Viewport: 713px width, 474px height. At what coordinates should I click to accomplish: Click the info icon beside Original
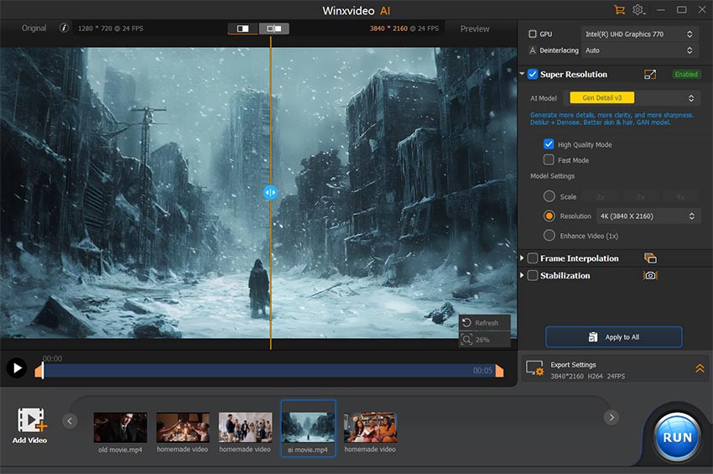64,29
